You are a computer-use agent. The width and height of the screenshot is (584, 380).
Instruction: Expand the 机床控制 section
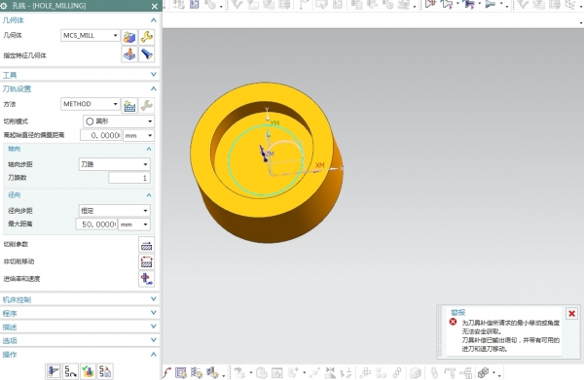(80, 299)
